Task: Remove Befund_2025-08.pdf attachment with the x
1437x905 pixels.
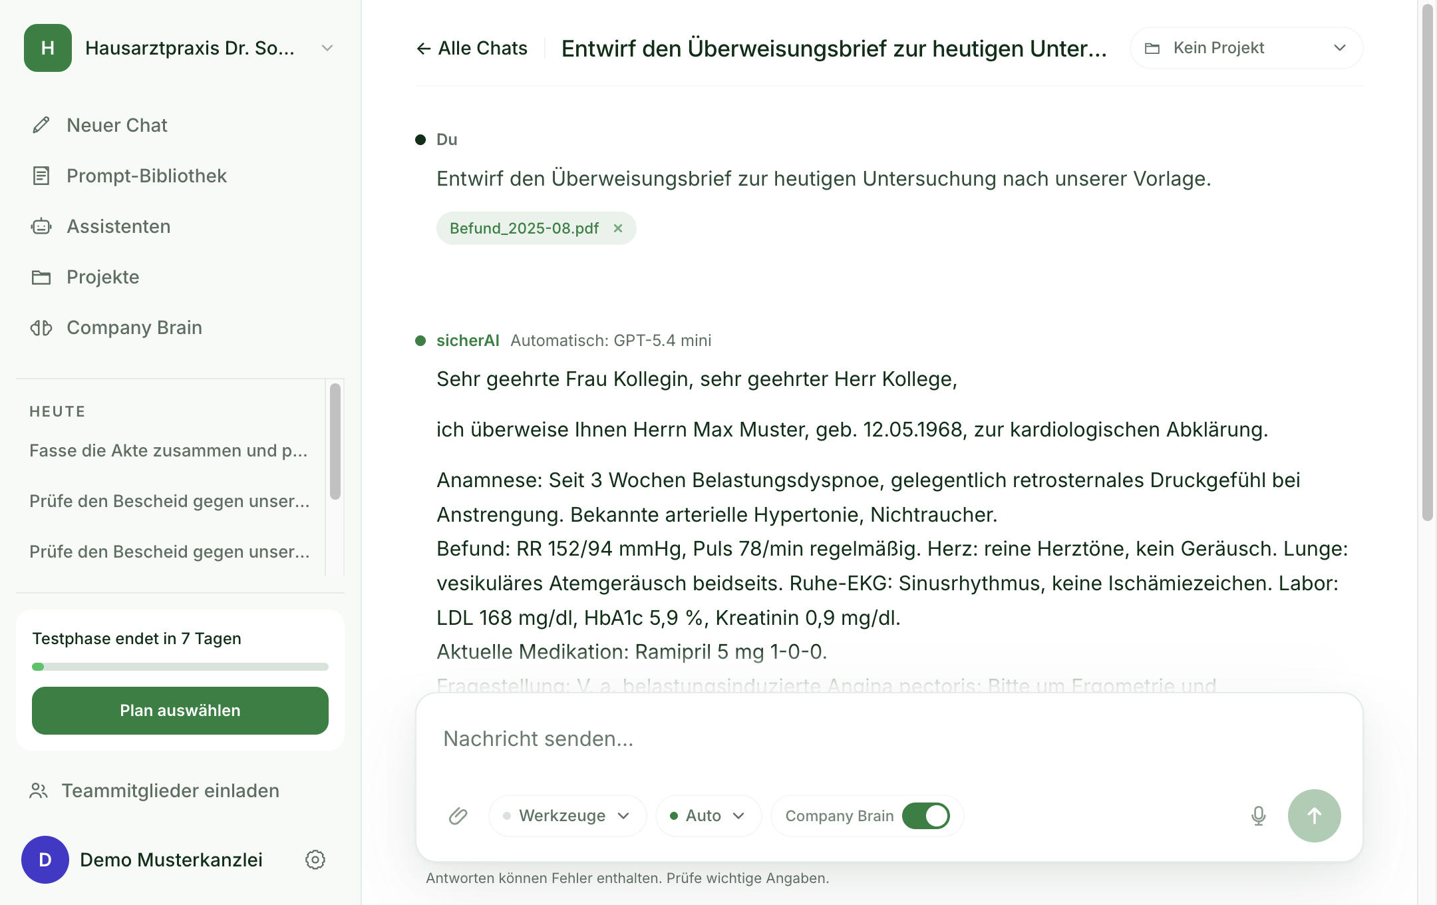Action: [x=618, y=228]
